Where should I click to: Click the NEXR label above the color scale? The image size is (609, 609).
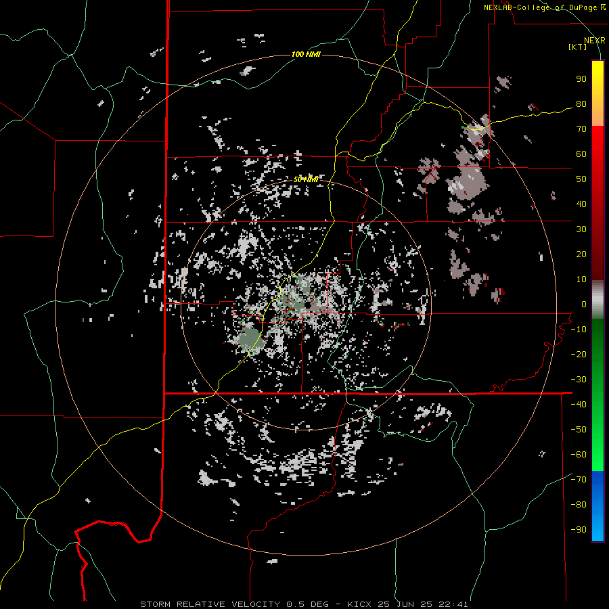594,41
